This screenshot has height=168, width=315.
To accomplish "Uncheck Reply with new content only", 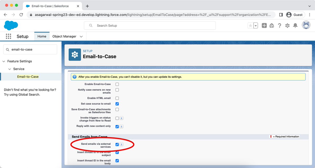I will [117, 126].
